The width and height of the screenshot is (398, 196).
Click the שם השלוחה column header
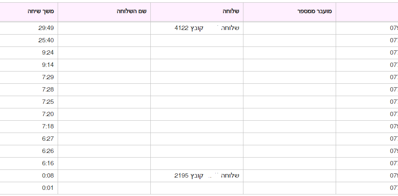point(132,12)
